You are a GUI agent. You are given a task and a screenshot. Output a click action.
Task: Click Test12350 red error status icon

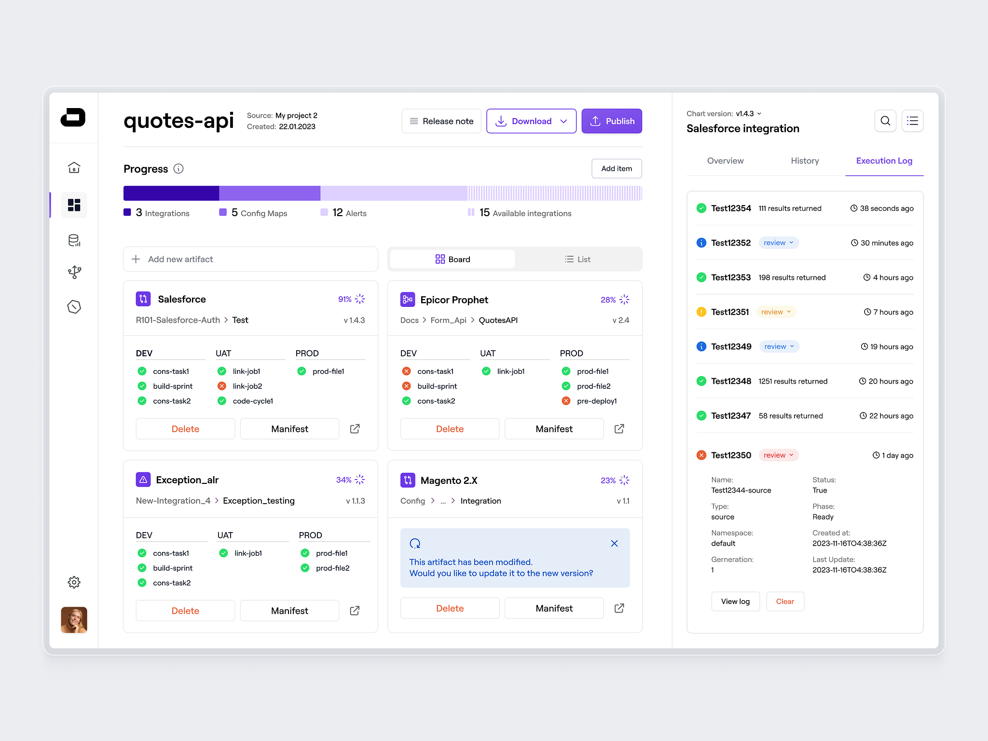coord(701,455)
